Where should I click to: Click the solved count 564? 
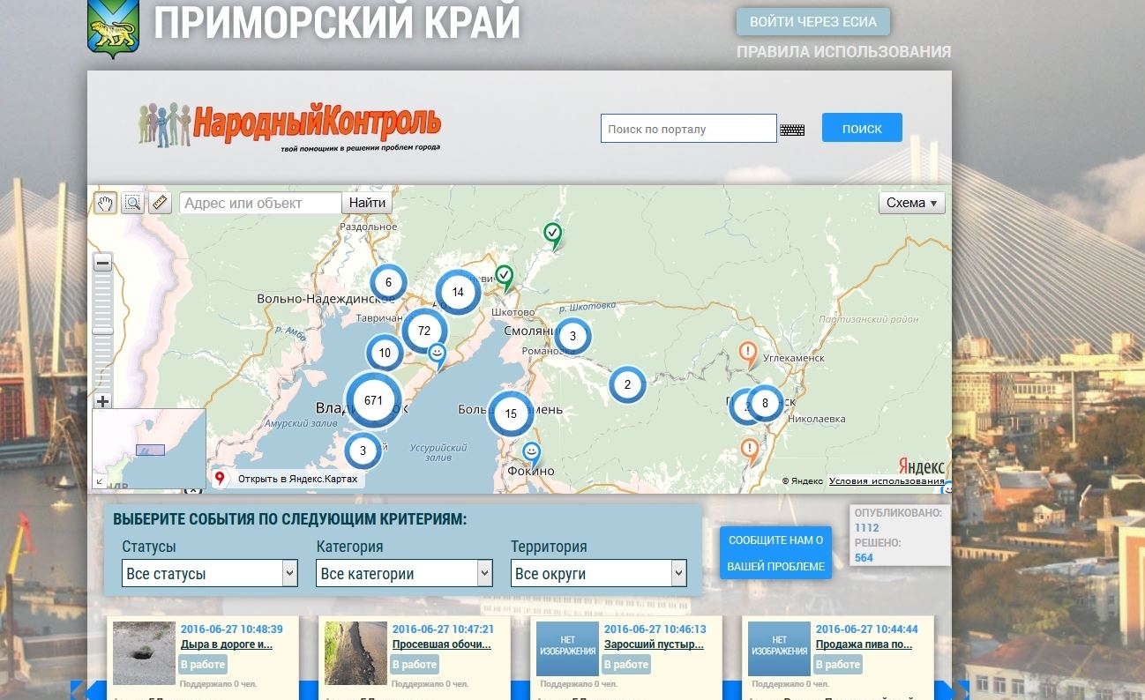864,558
